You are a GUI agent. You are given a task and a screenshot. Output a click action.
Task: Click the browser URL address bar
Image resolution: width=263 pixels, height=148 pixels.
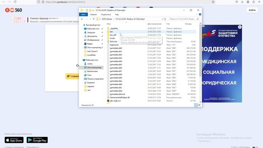click(126, 2)
